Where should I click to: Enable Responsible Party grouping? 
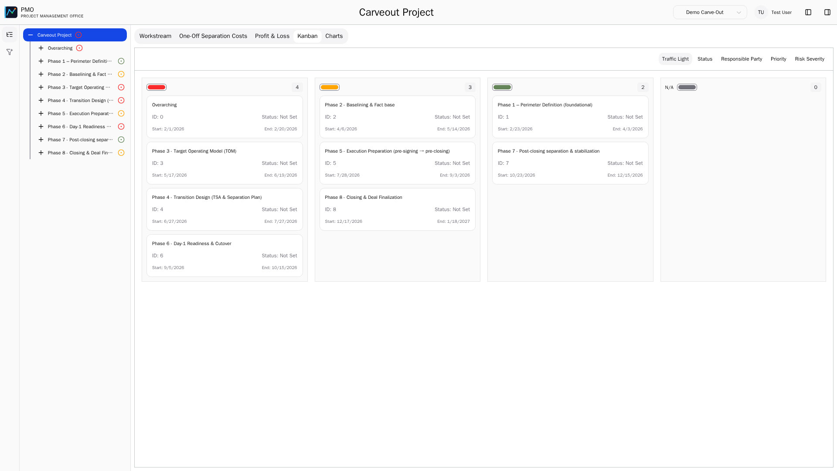[x=741, y=59]
